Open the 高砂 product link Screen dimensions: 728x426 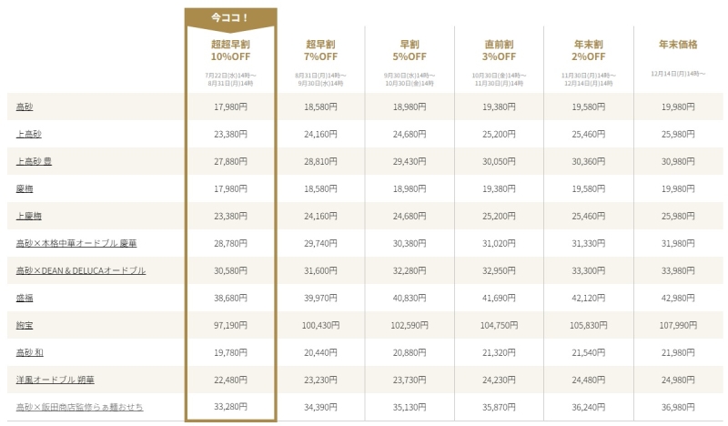tap(25, 106)
